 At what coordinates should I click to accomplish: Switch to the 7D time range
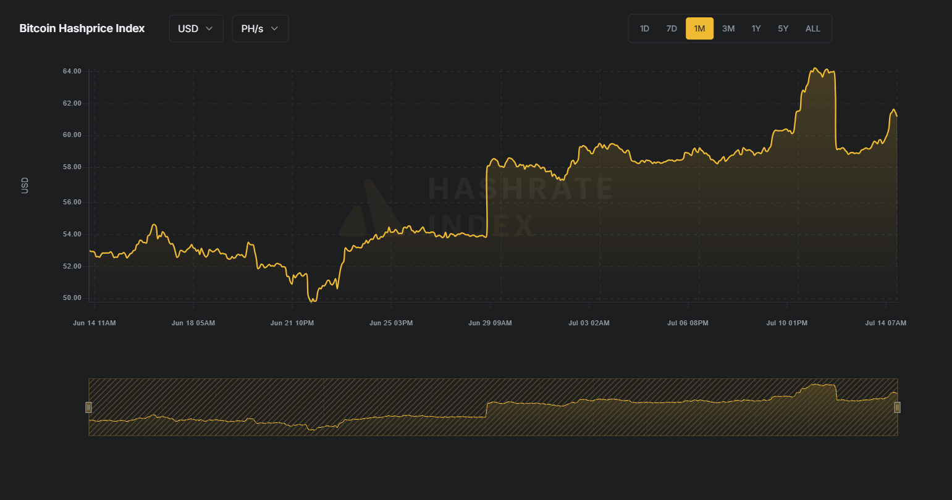(672, 28)
